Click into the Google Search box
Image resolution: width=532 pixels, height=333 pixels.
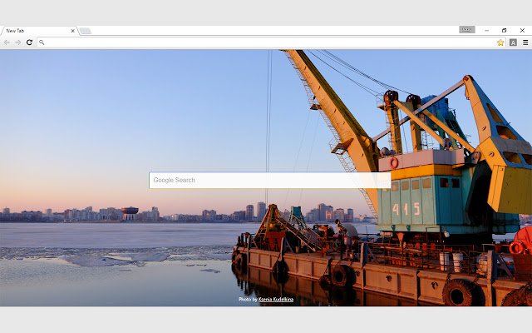pyautogui.click(x=269, y=180)
